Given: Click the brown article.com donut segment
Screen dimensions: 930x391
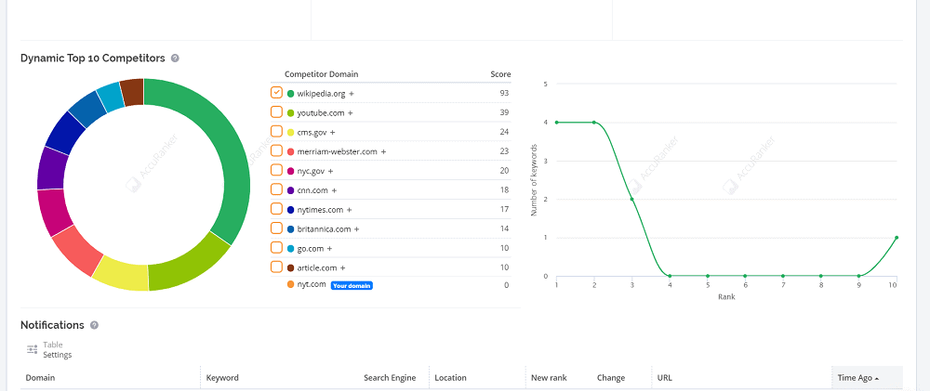Looking at the screenshot, I should (x=133, y=91).
